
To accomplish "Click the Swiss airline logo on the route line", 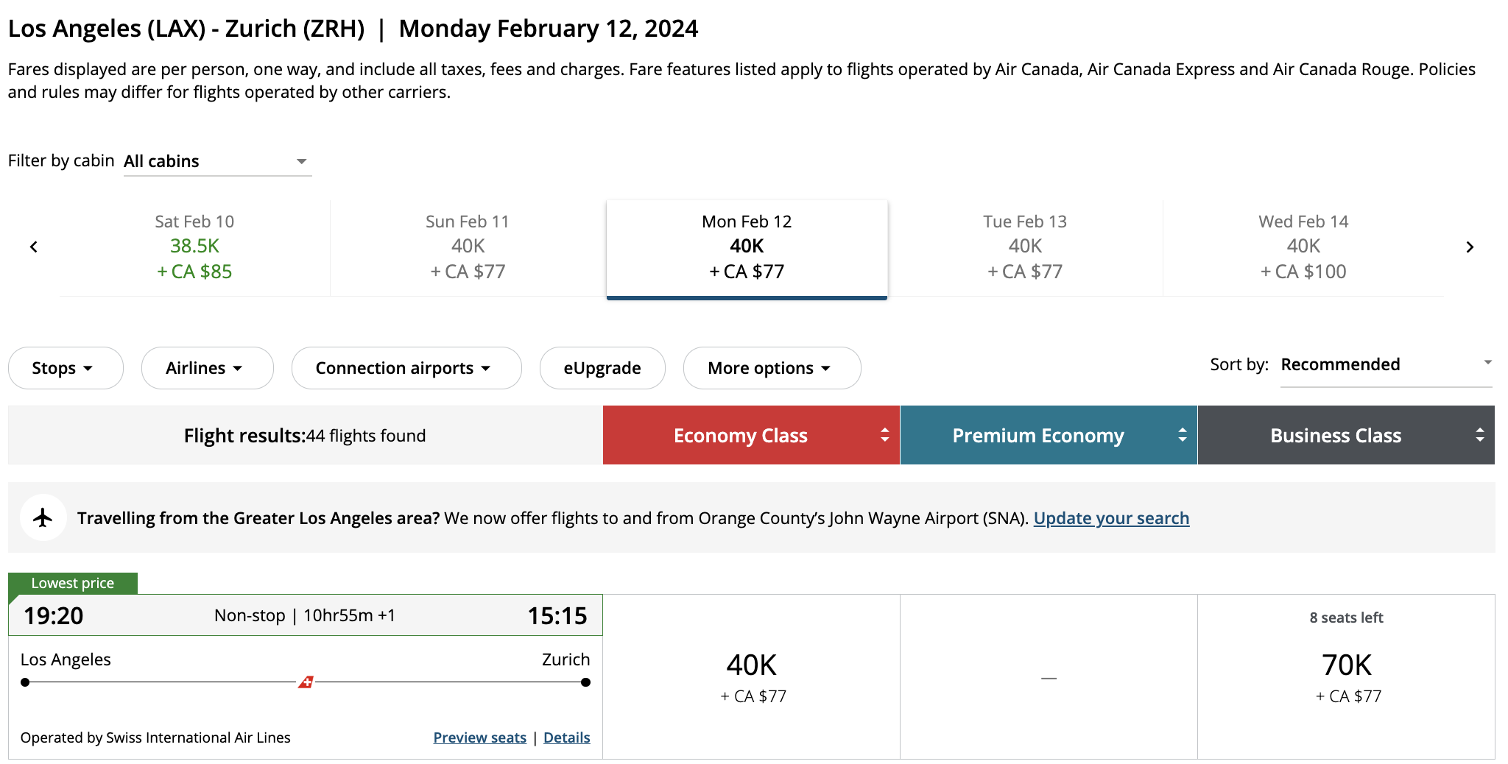I will coord(306,682).
